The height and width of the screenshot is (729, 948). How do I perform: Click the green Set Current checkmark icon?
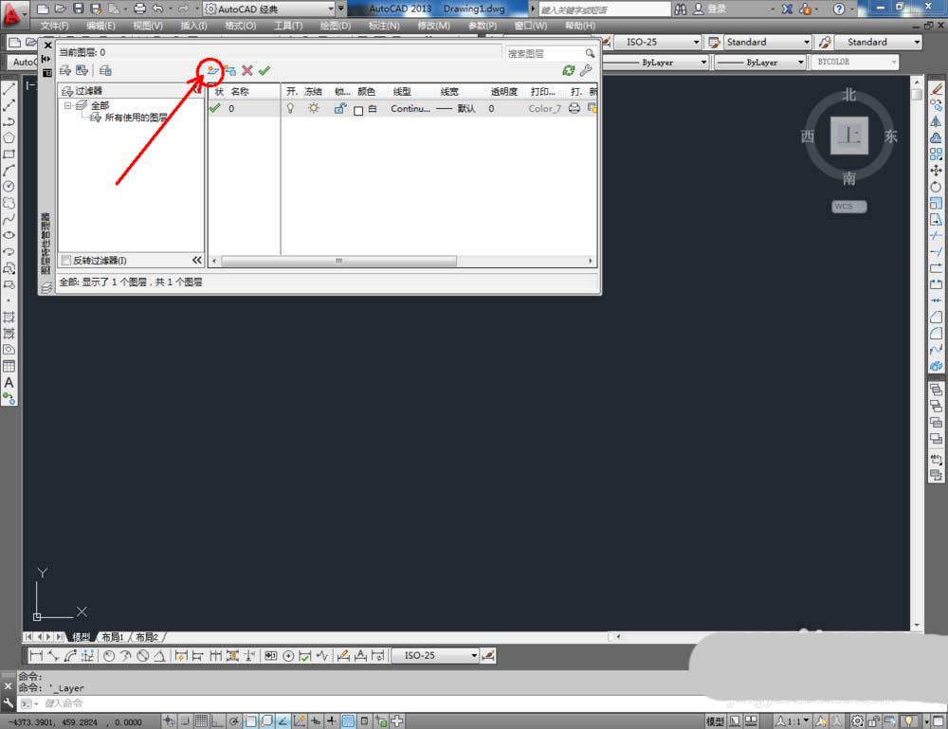[x=264, y=71]
